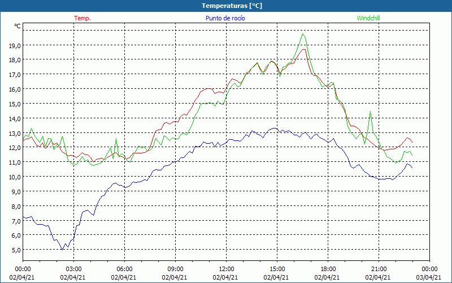
Task: Click the 17,0 y-axis value
Action: (x=15, y=75)
